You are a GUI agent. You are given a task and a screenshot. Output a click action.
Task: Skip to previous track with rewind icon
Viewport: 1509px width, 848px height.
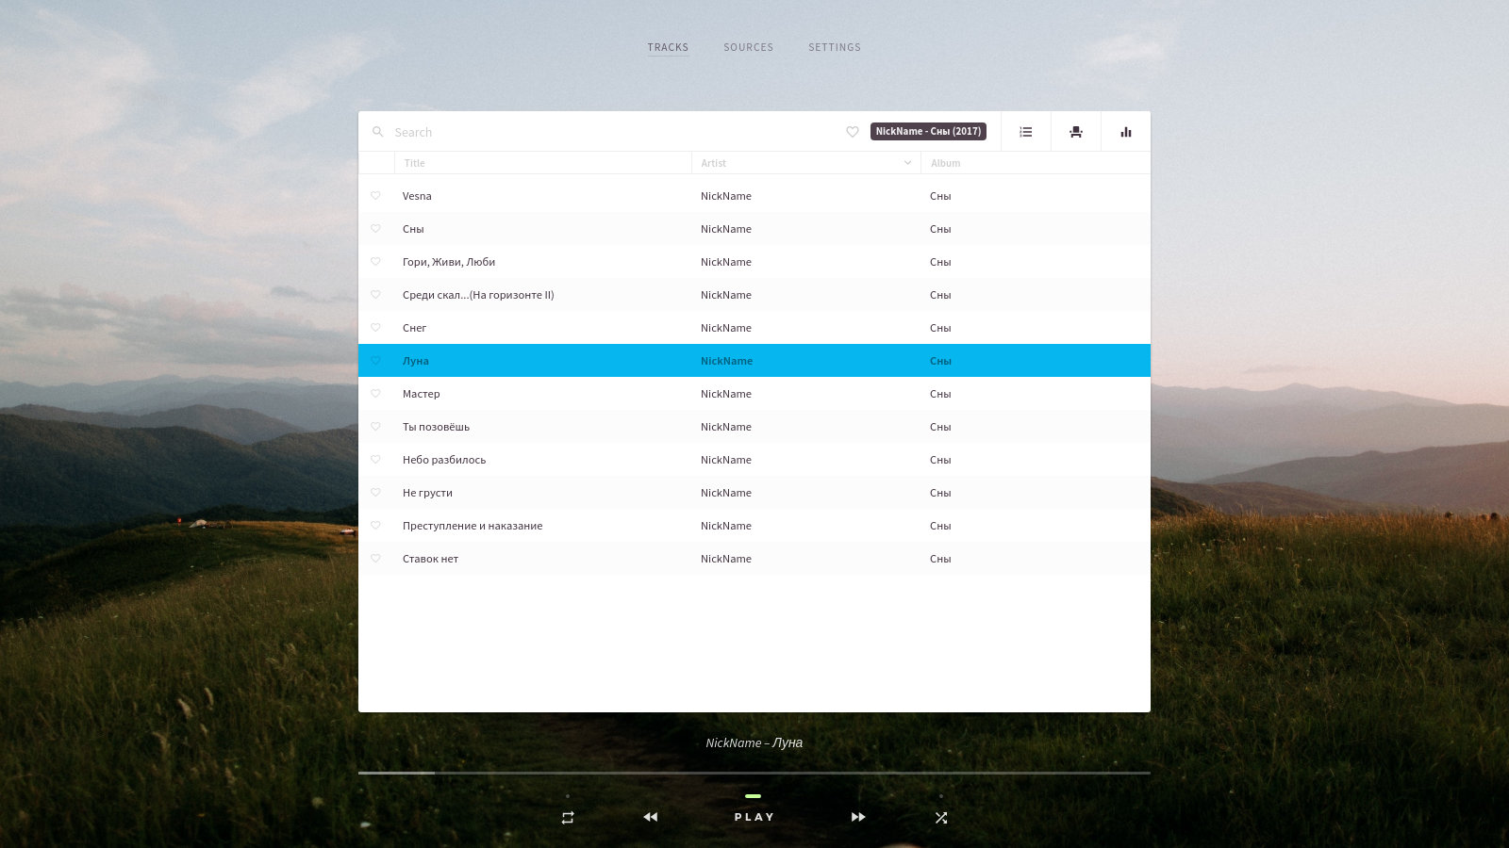tap(651, 817)
